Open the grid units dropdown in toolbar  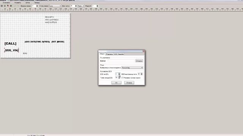81,6
